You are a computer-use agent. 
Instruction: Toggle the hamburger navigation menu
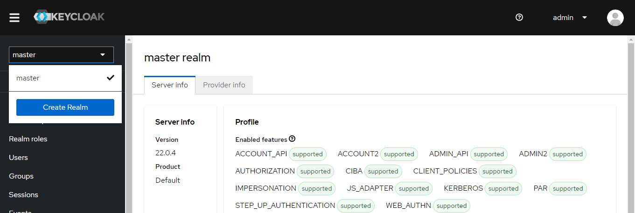pyautogui.click(x=14, y=18)
